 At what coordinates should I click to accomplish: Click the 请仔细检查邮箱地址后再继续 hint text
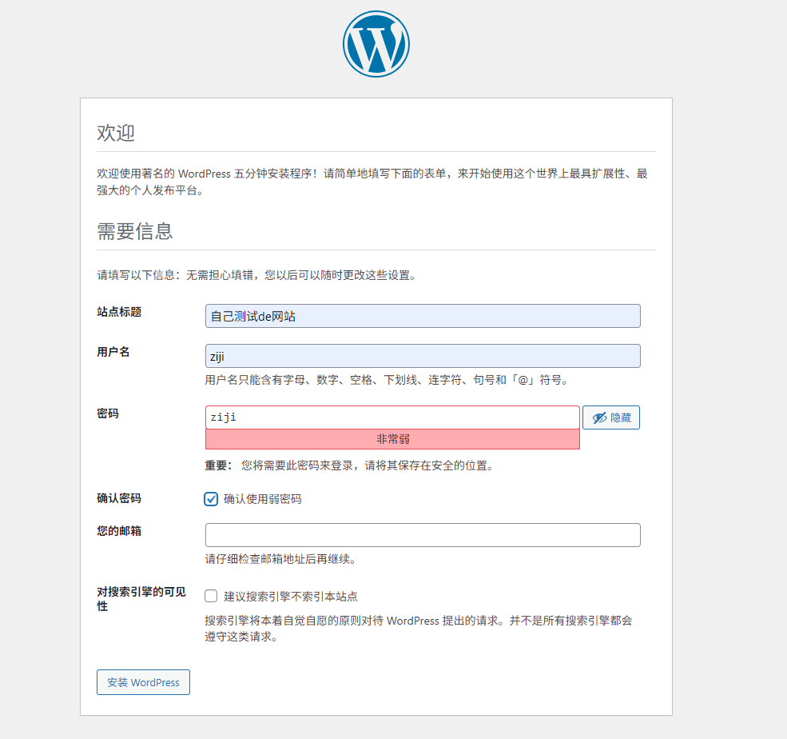point(281,559)
